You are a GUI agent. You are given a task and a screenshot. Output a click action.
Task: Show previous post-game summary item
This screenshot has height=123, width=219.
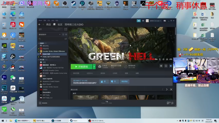click(163, 89)
